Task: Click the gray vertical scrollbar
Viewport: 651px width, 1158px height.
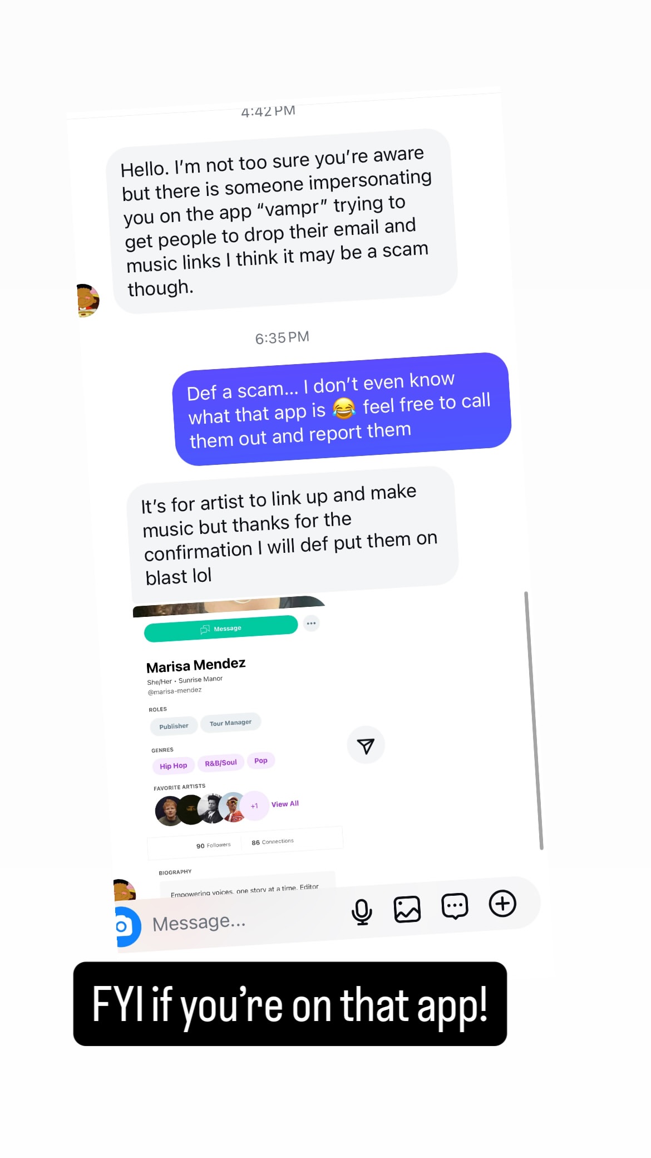Action: tap(533, 720)
